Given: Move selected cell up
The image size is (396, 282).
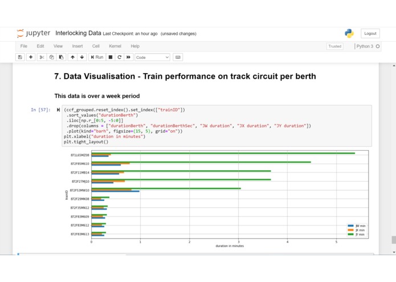Looking at the screenshot, I should pyautogui.click(x=73, y=57).
